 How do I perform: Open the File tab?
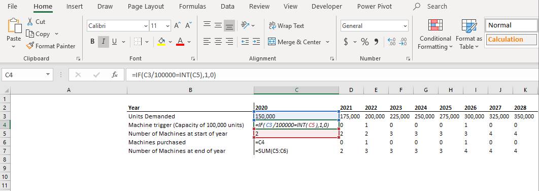[12, 6]
